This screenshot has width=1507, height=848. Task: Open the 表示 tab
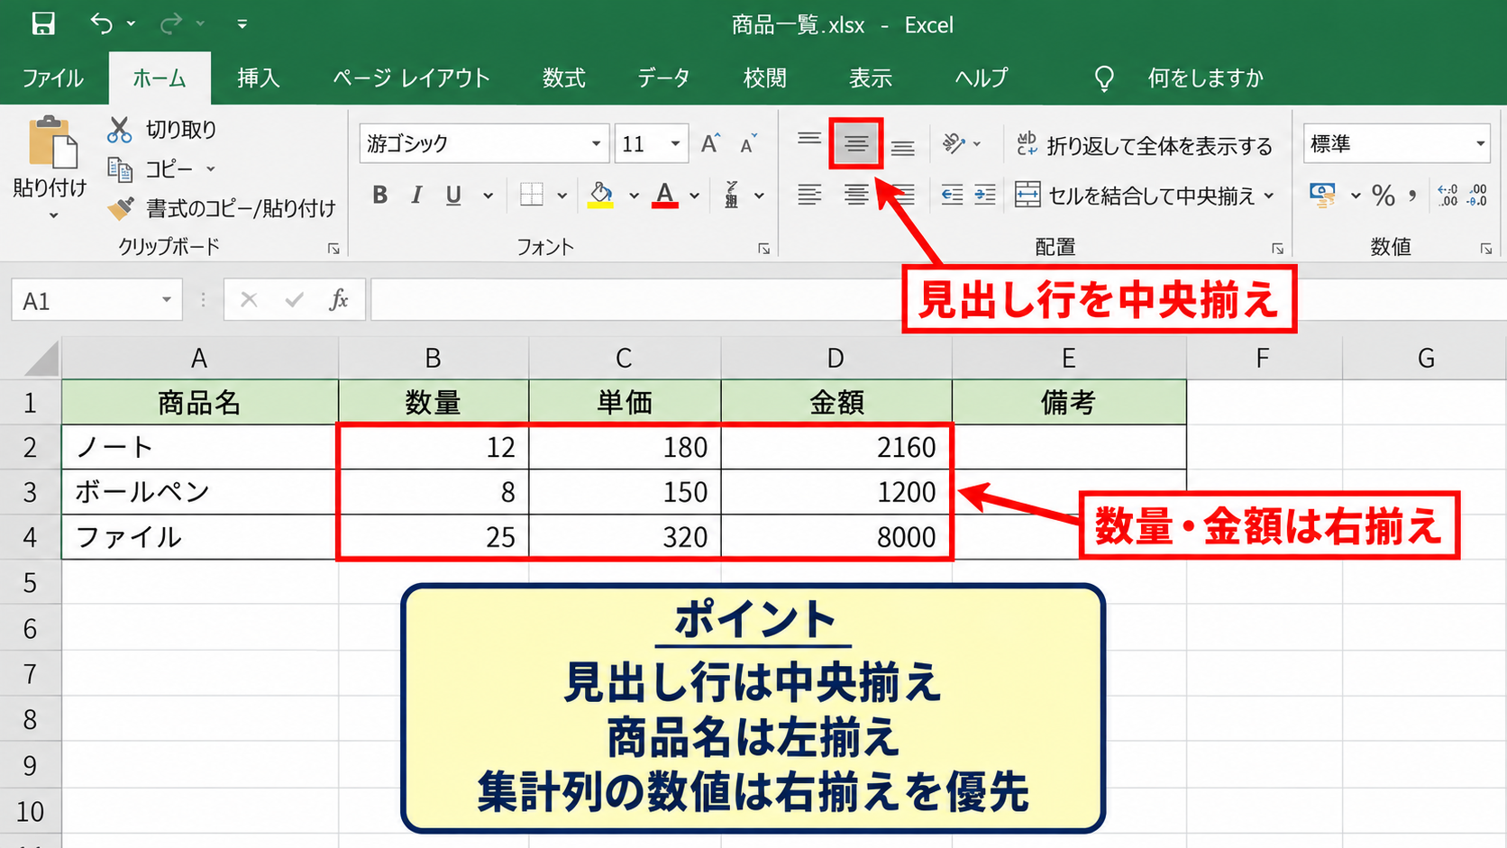pyautogui.click(x=871, y=78)
